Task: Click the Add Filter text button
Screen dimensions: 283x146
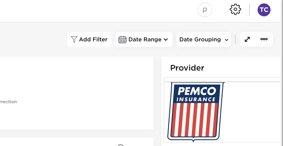Action: tap(93, 40)
